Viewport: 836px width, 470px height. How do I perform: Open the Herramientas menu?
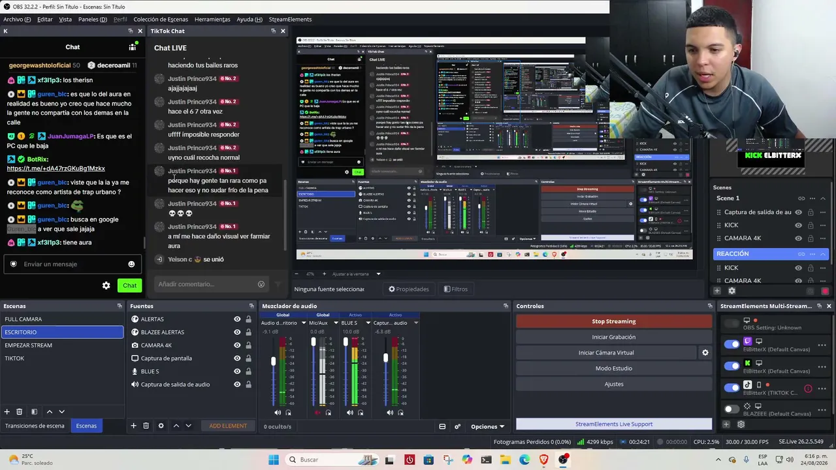click(212, 20)
